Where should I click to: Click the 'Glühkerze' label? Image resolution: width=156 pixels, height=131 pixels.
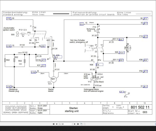tap(13, 89)
